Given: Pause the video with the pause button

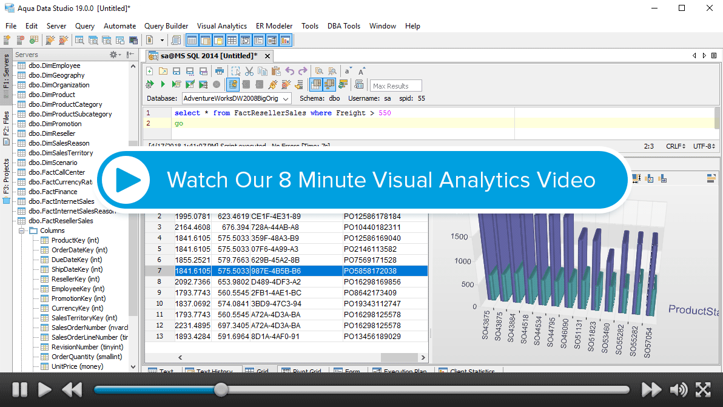Looking at the screenshot, I should point(19,389).
